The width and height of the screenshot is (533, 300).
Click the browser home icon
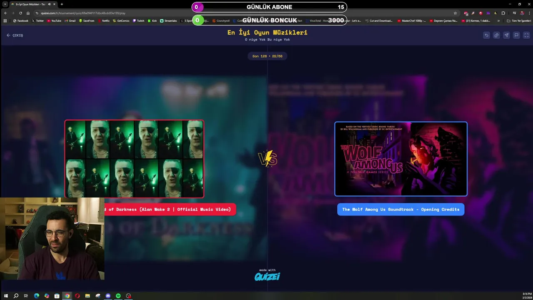(28, 13)
